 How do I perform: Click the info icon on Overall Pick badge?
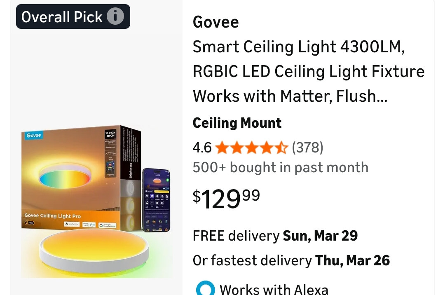tap(115, 17)
